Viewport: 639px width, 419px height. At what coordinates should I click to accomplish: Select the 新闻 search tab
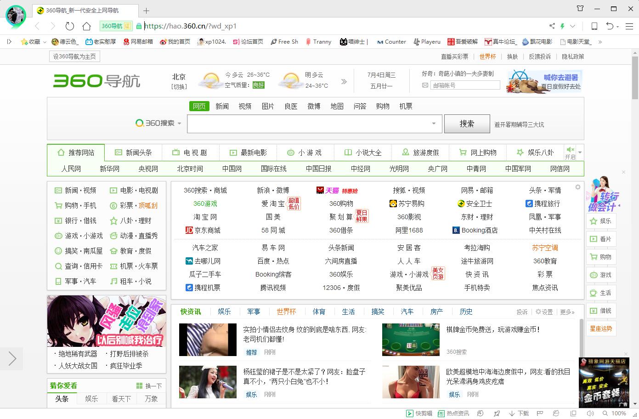click(x=222, y=106)
